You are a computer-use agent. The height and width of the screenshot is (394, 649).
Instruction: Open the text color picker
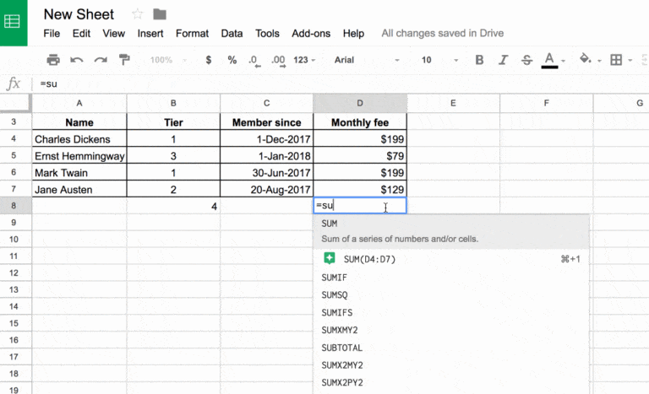[551, 60]
